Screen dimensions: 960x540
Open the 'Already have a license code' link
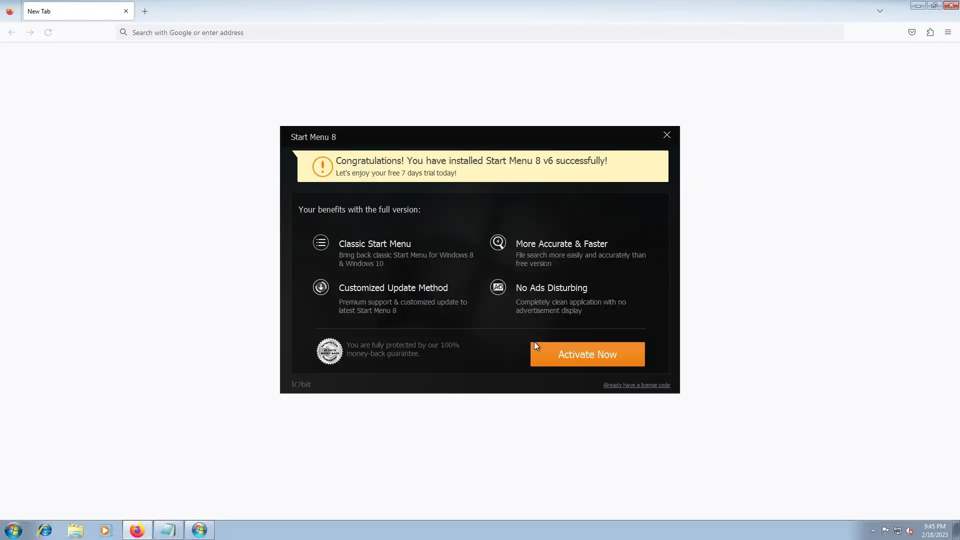coord(636,385)
